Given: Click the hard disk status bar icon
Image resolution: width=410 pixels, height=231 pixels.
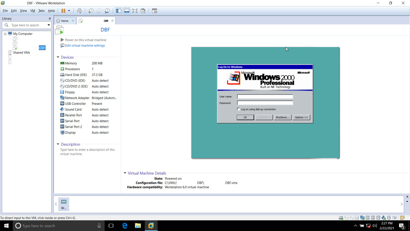Looking at the screenshot, I should point(341,218).
